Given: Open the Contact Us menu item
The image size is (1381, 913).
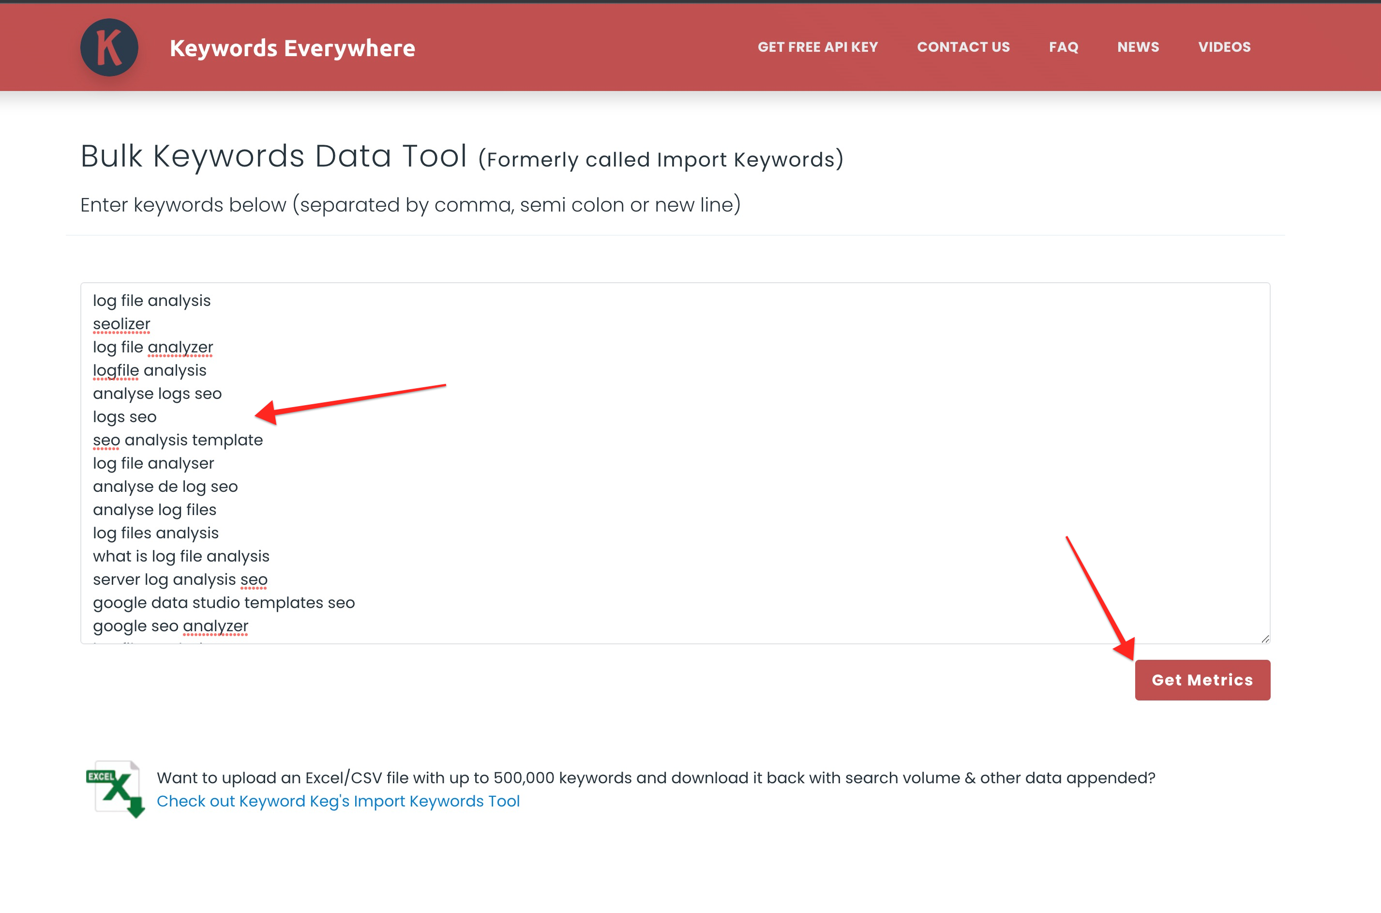Looking at the screenshot, I should click(963, 47).
